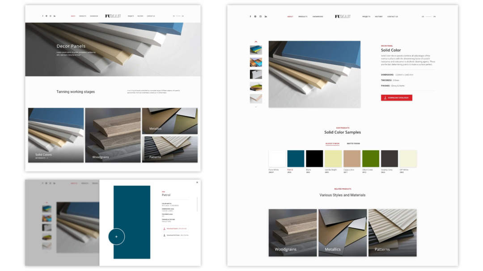Image resolution: width=483 pixels, height=271 pixels.
Task: Pick the Cappuccino color swatch
Action: [x=352, y=159]
